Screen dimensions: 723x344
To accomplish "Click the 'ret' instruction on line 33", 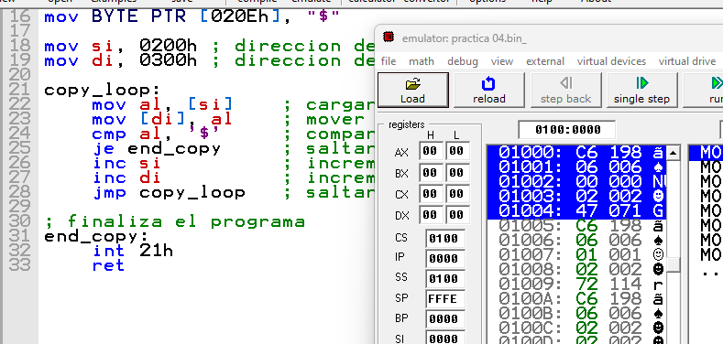I will (x=108, y=266).
